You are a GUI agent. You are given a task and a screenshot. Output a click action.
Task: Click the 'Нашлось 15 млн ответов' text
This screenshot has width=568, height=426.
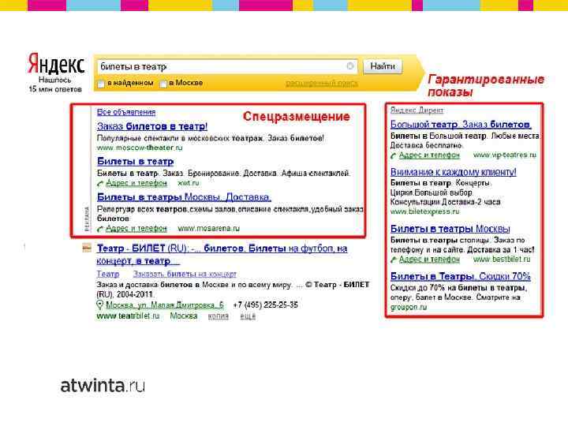55,84
